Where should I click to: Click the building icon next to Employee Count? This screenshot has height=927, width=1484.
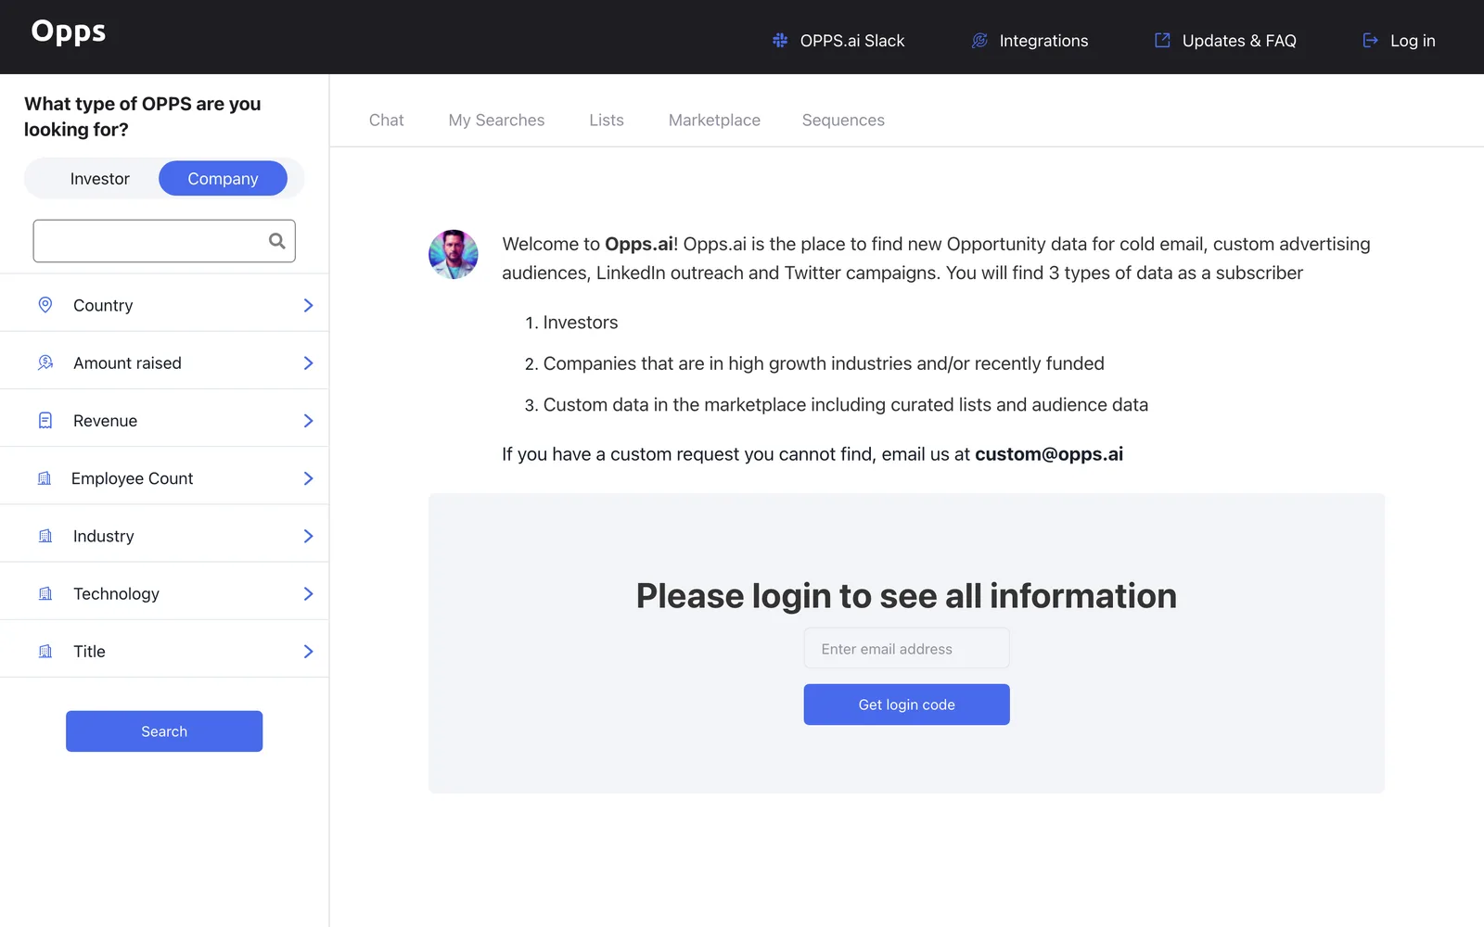pyautogui.click(x=45, y=478)
